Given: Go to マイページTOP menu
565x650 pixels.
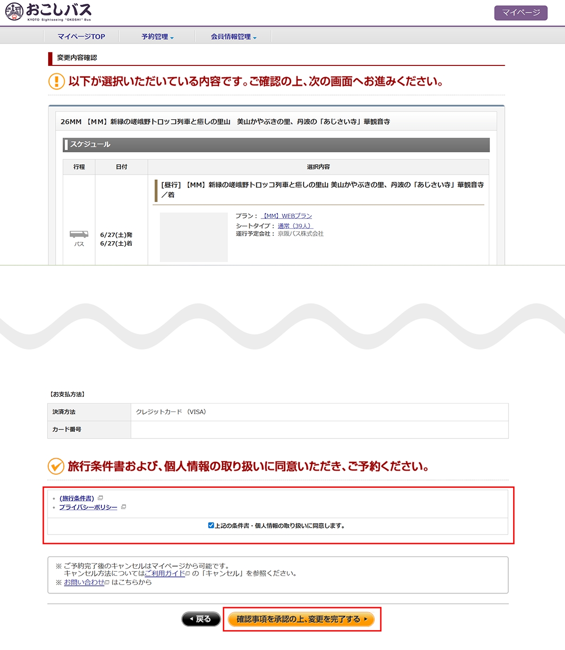Looking at the screenshot, I should pyautogui.click(x=81, y=36).
